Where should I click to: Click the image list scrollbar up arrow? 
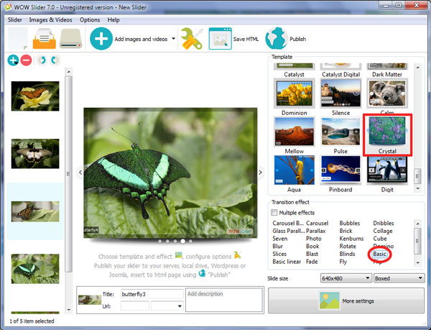(x=69, y=71)
